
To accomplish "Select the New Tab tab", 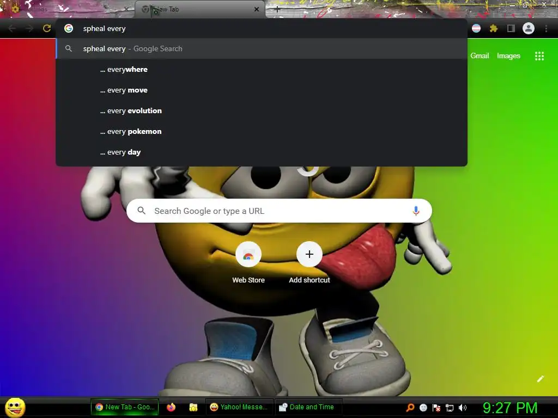I will coord(200,9).
